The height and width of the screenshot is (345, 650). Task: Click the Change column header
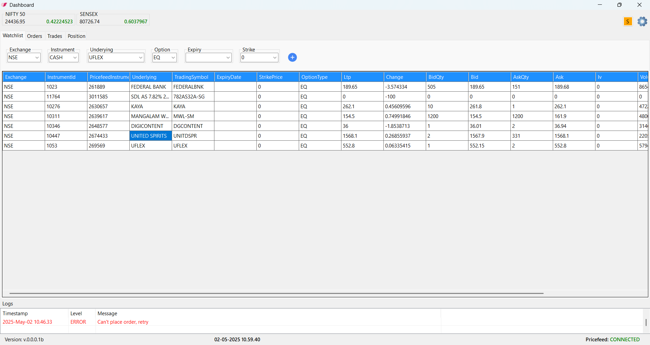pos(405,77)
